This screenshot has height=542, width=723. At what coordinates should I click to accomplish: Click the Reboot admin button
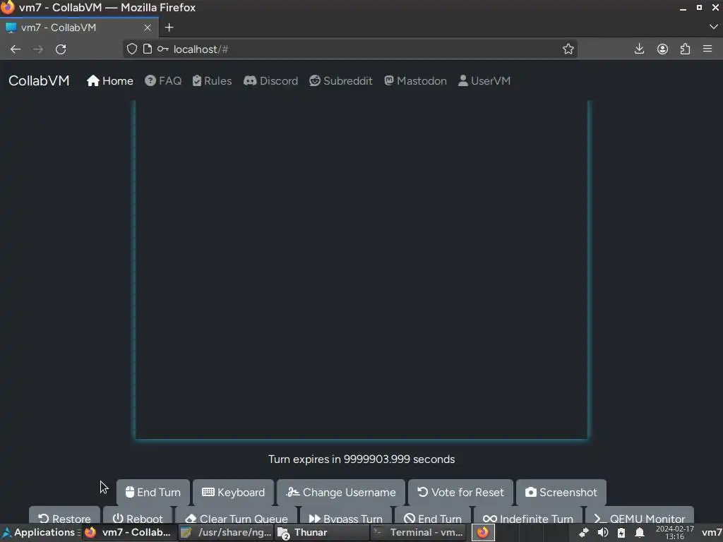click(x=138, y=516)
